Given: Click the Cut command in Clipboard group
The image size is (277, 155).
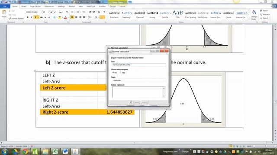Looking at the screenshot, I should point(12,11).
